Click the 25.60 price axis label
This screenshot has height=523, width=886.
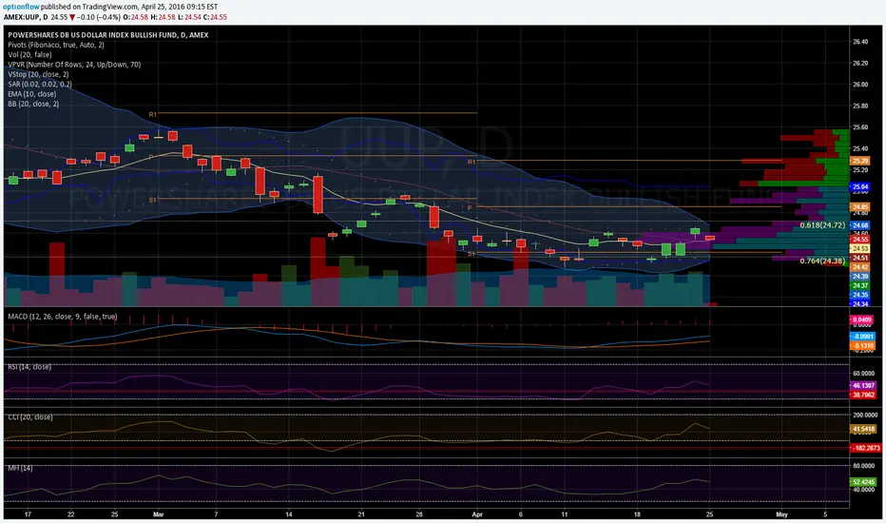coord(860,127)
